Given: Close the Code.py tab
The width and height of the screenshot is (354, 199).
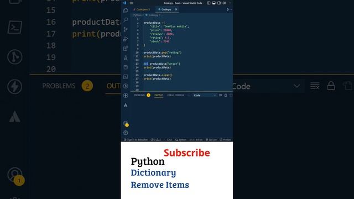Looking at the screenshot, I should click(176, 9).
